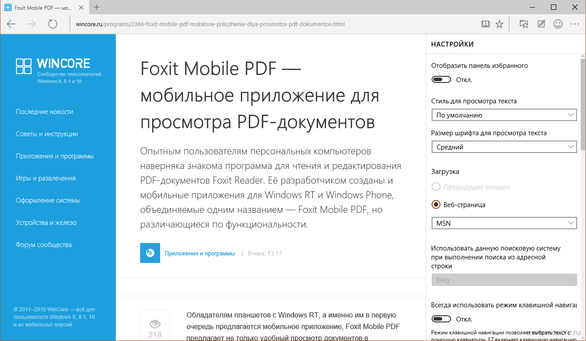The height and width of the screenshot is (341, 586).
Task: Click the Вчера, 13:17 date text
Action: 265,253
